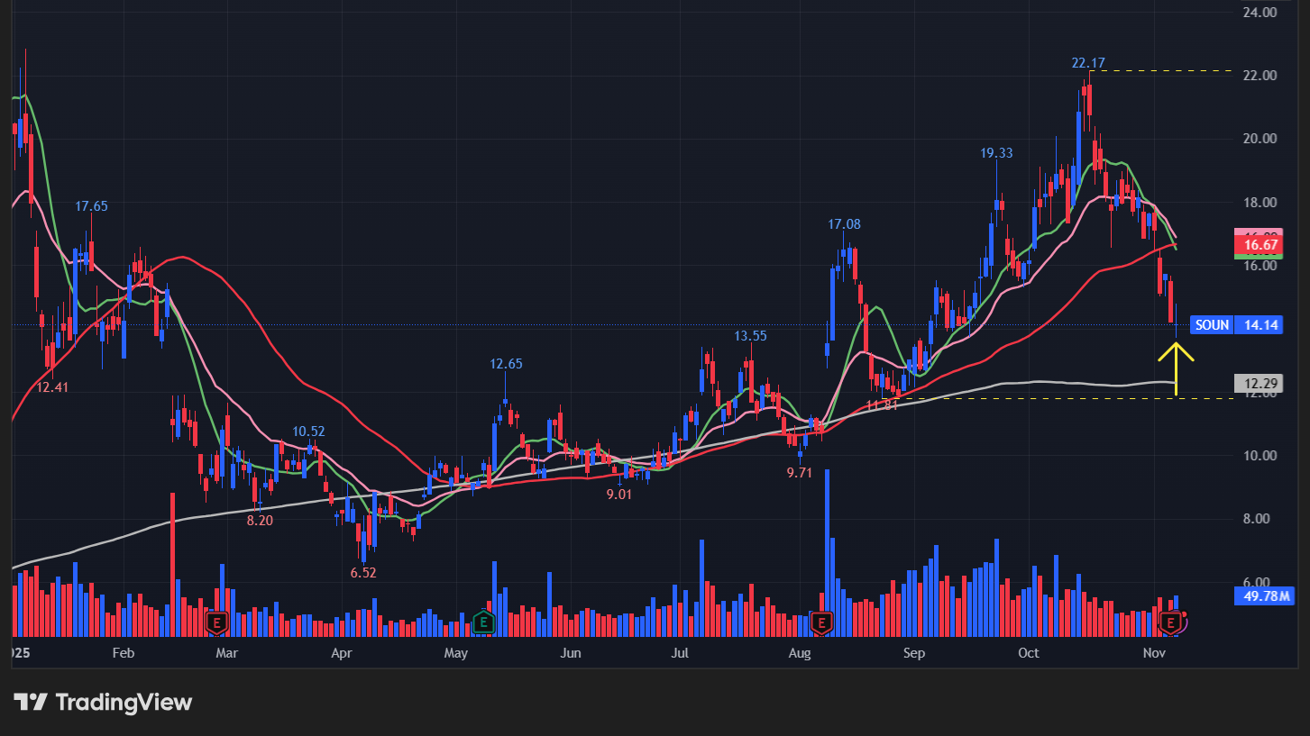This screenshot has height=736, width=1310.
Task: Open the November earnings marker
Action: coord(1171,621)
